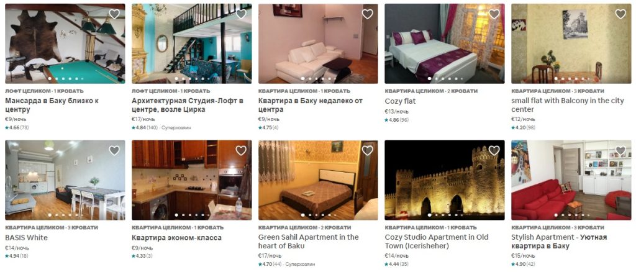View the night fortress wall photo
This screenshot has width=636, height=272.
445,180
